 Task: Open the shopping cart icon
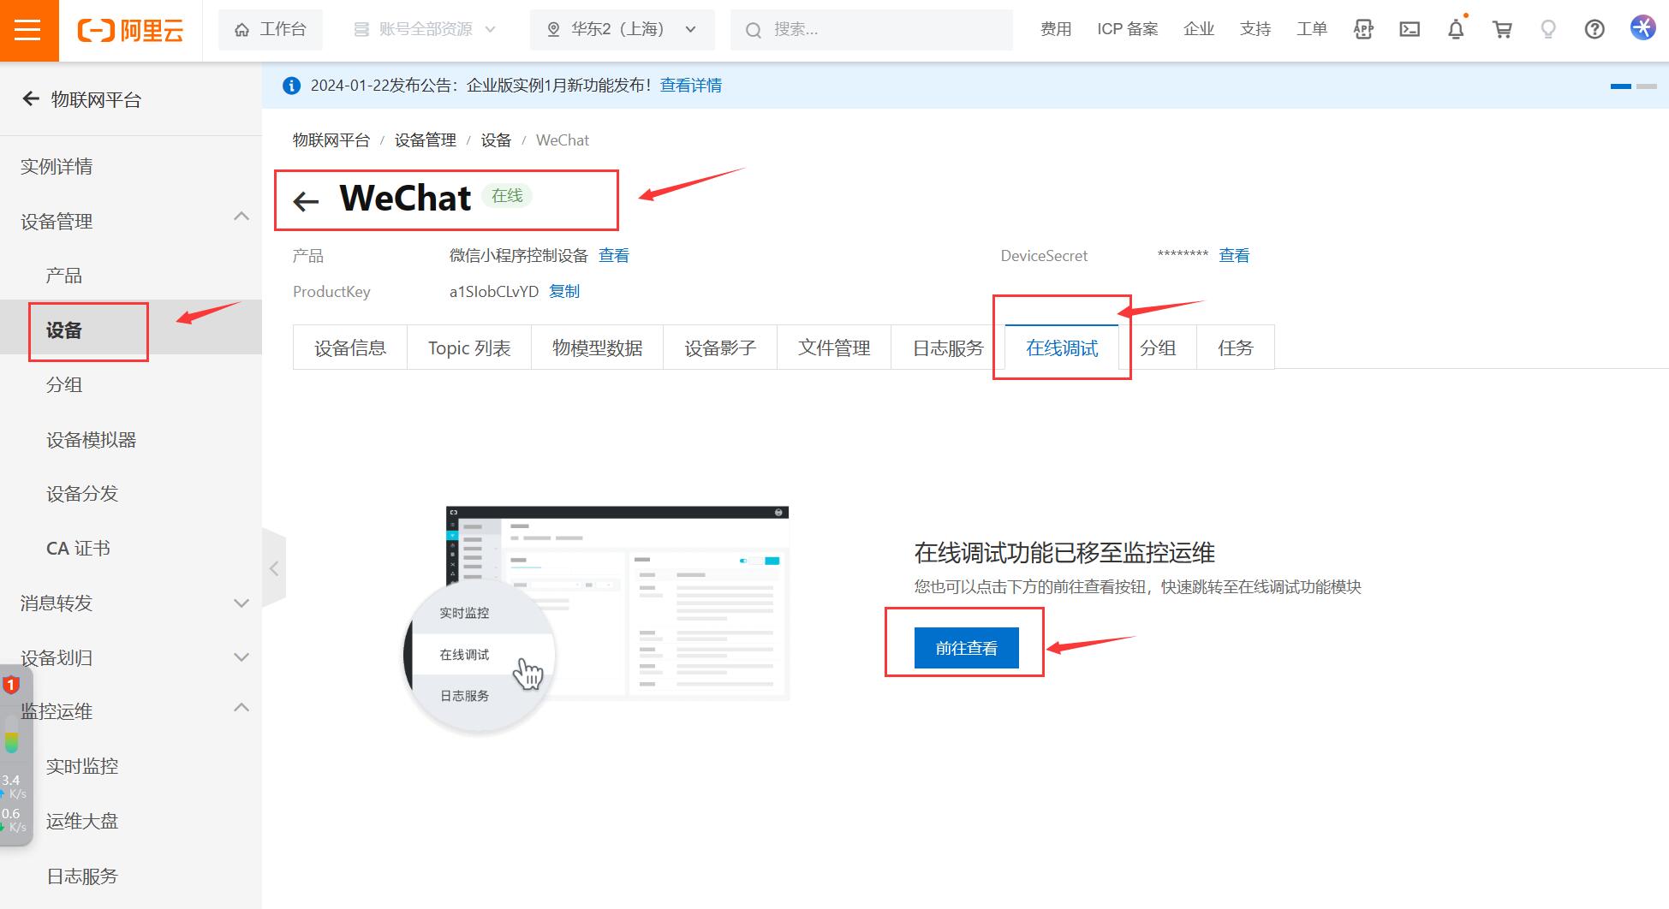(x=1502, y=30)
